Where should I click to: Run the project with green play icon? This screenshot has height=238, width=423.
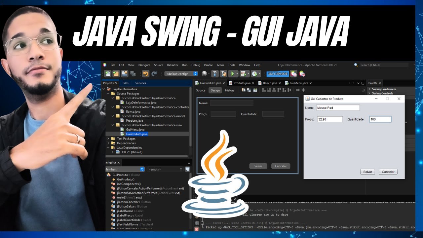[232, 74]
